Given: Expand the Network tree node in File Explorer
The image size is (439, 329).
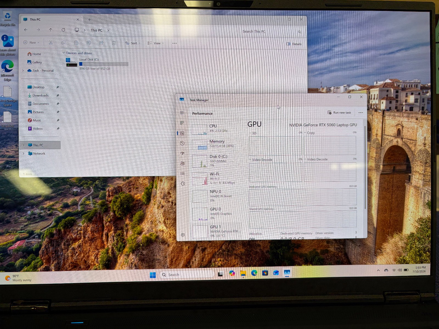Looking at the screenshot, I should pos(23,154).
